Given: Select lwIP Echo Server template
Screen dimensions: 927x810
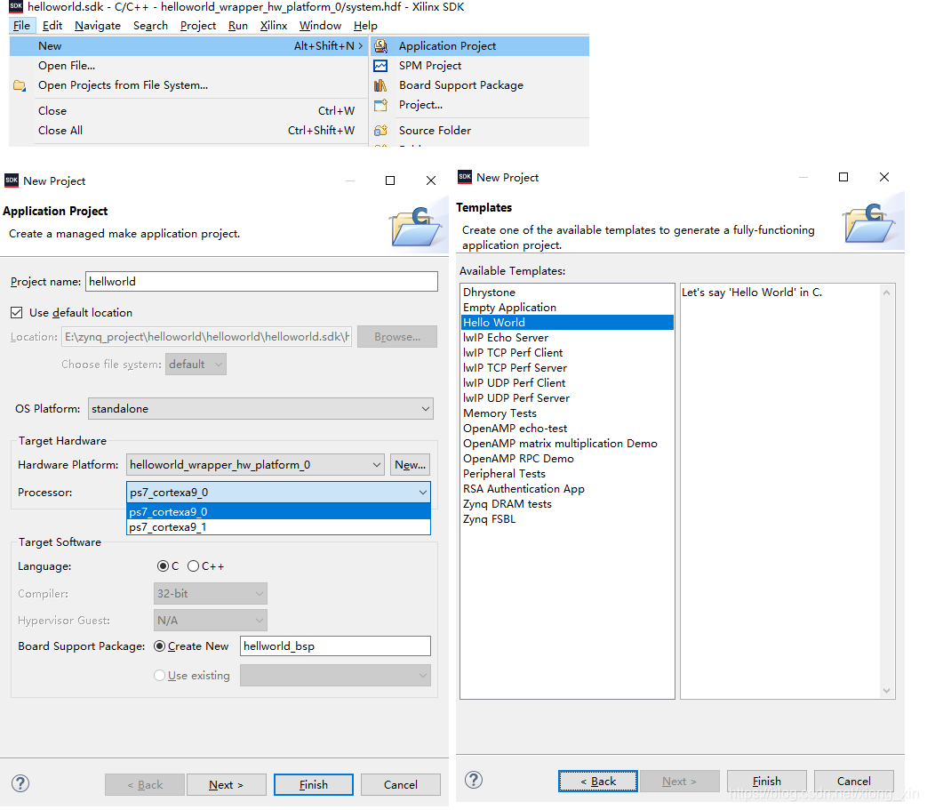Looking at the screenshot, I should [567, 338].
